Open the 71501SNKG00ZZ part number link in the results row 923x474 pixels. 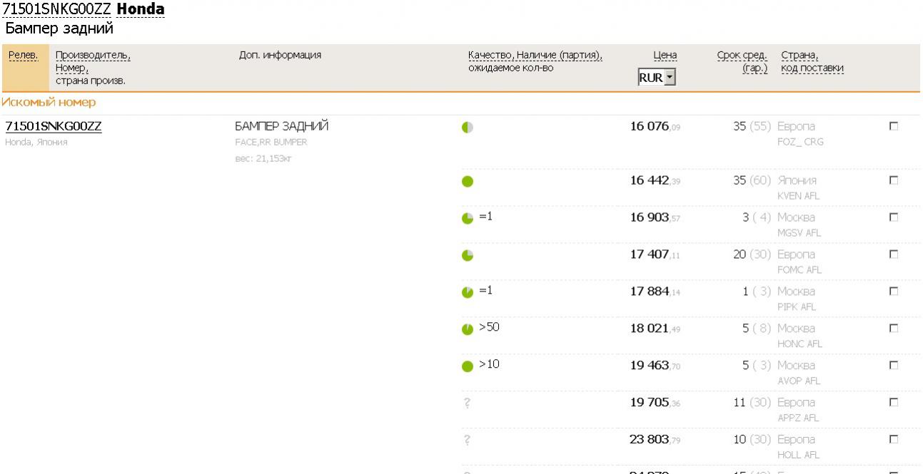click(x=54, y=127)
